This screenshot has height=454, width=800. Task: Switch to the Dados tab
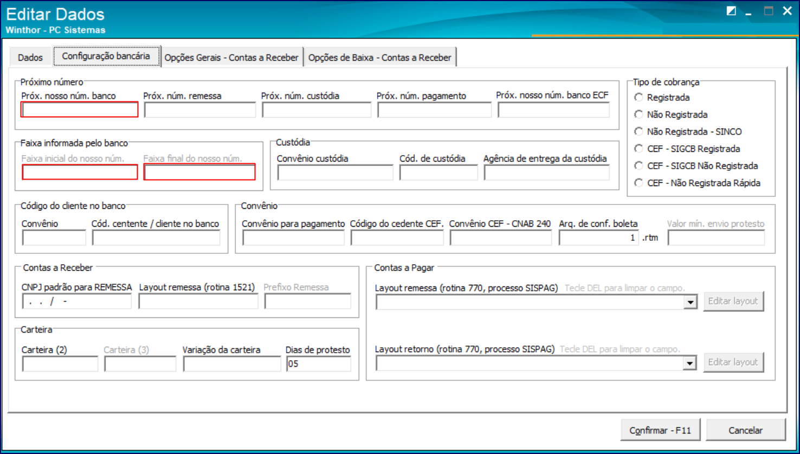30,57
